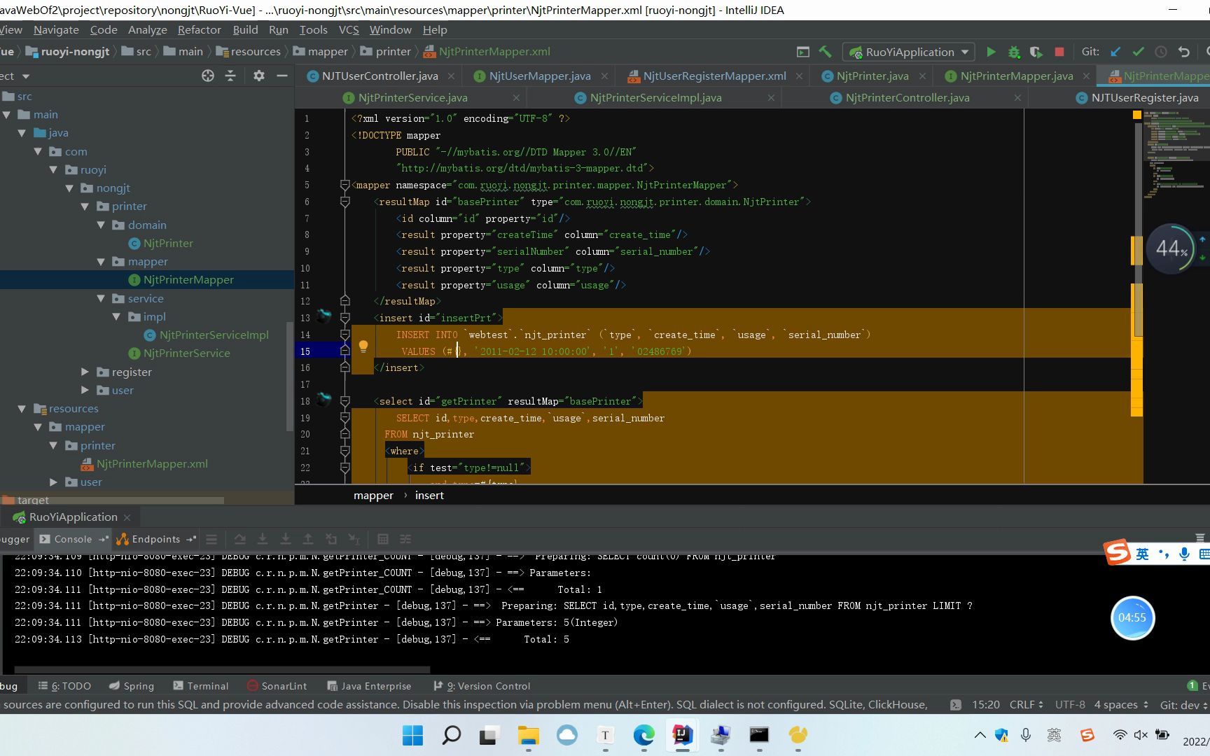Open Microsoft Edge in taskbar
This screenshot has width=1210, height=756.
(644, 735)
